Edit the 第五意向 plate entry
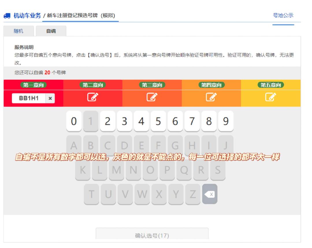 (271, 97)
